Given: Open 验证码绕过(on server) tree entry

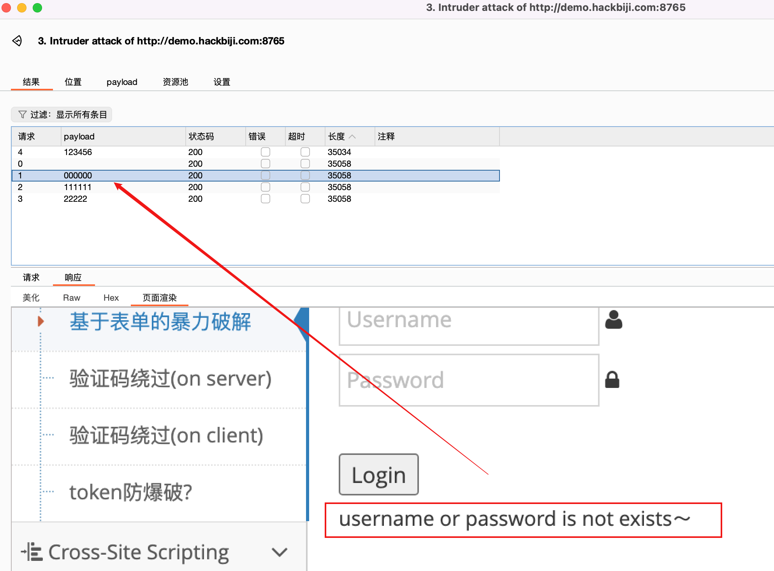Looking at the screenshot, I should coord(170,379).
